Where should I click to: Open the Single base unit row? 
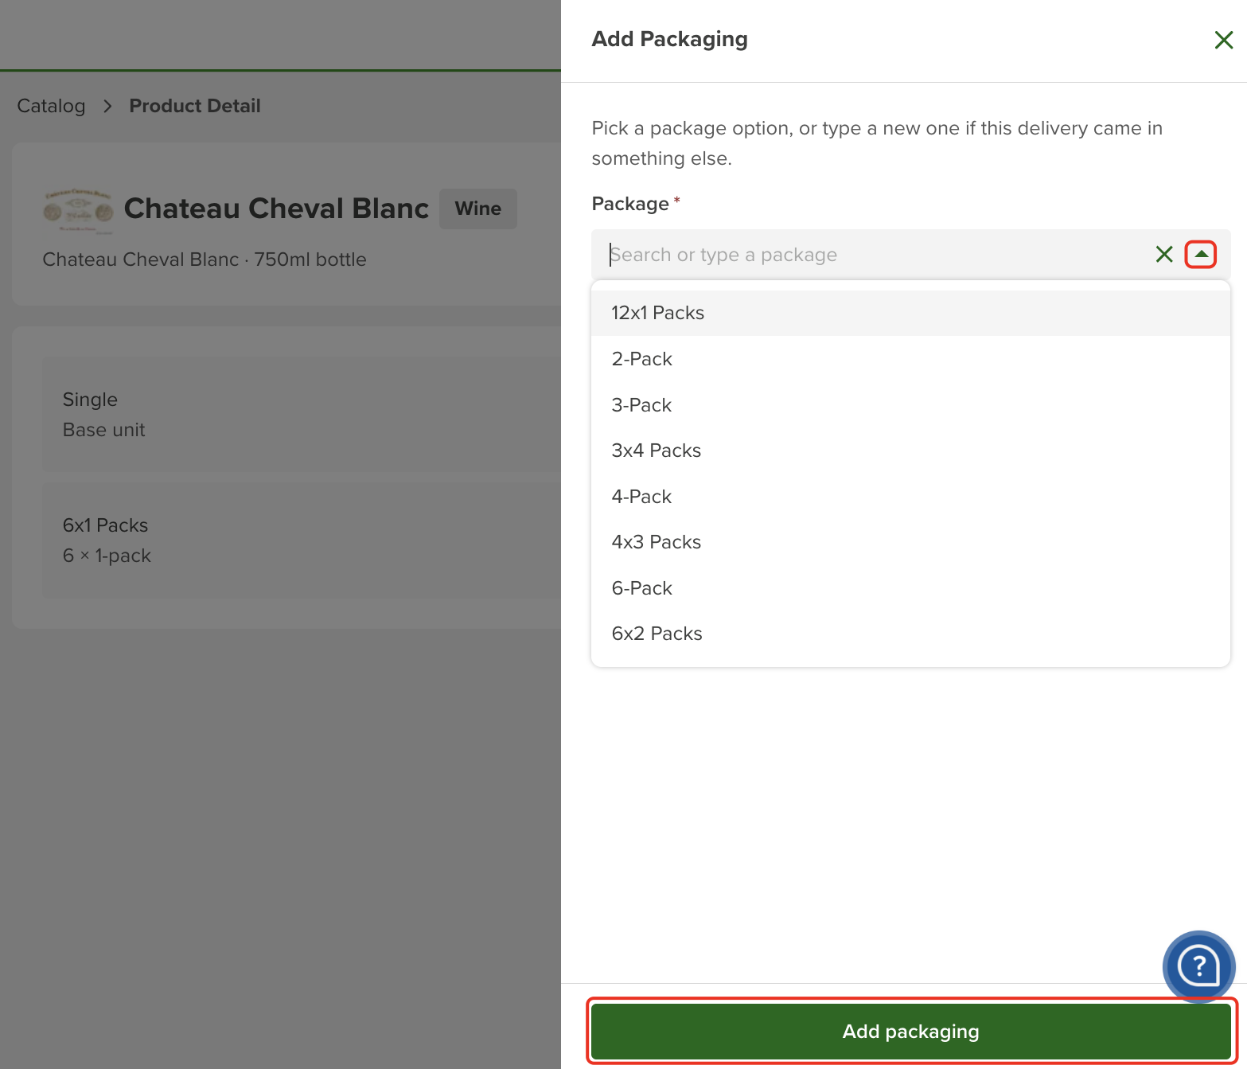pyautogui.click(x=302, y=414)
